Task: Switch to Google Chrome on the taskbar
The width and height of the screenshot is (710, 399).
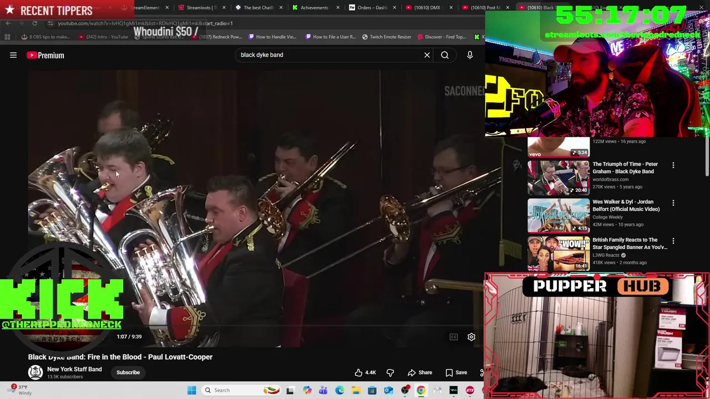Action: point(421,390)
